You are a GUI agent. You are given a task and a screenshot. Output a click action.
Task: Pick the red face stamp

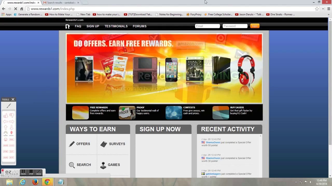pos(12,133)
